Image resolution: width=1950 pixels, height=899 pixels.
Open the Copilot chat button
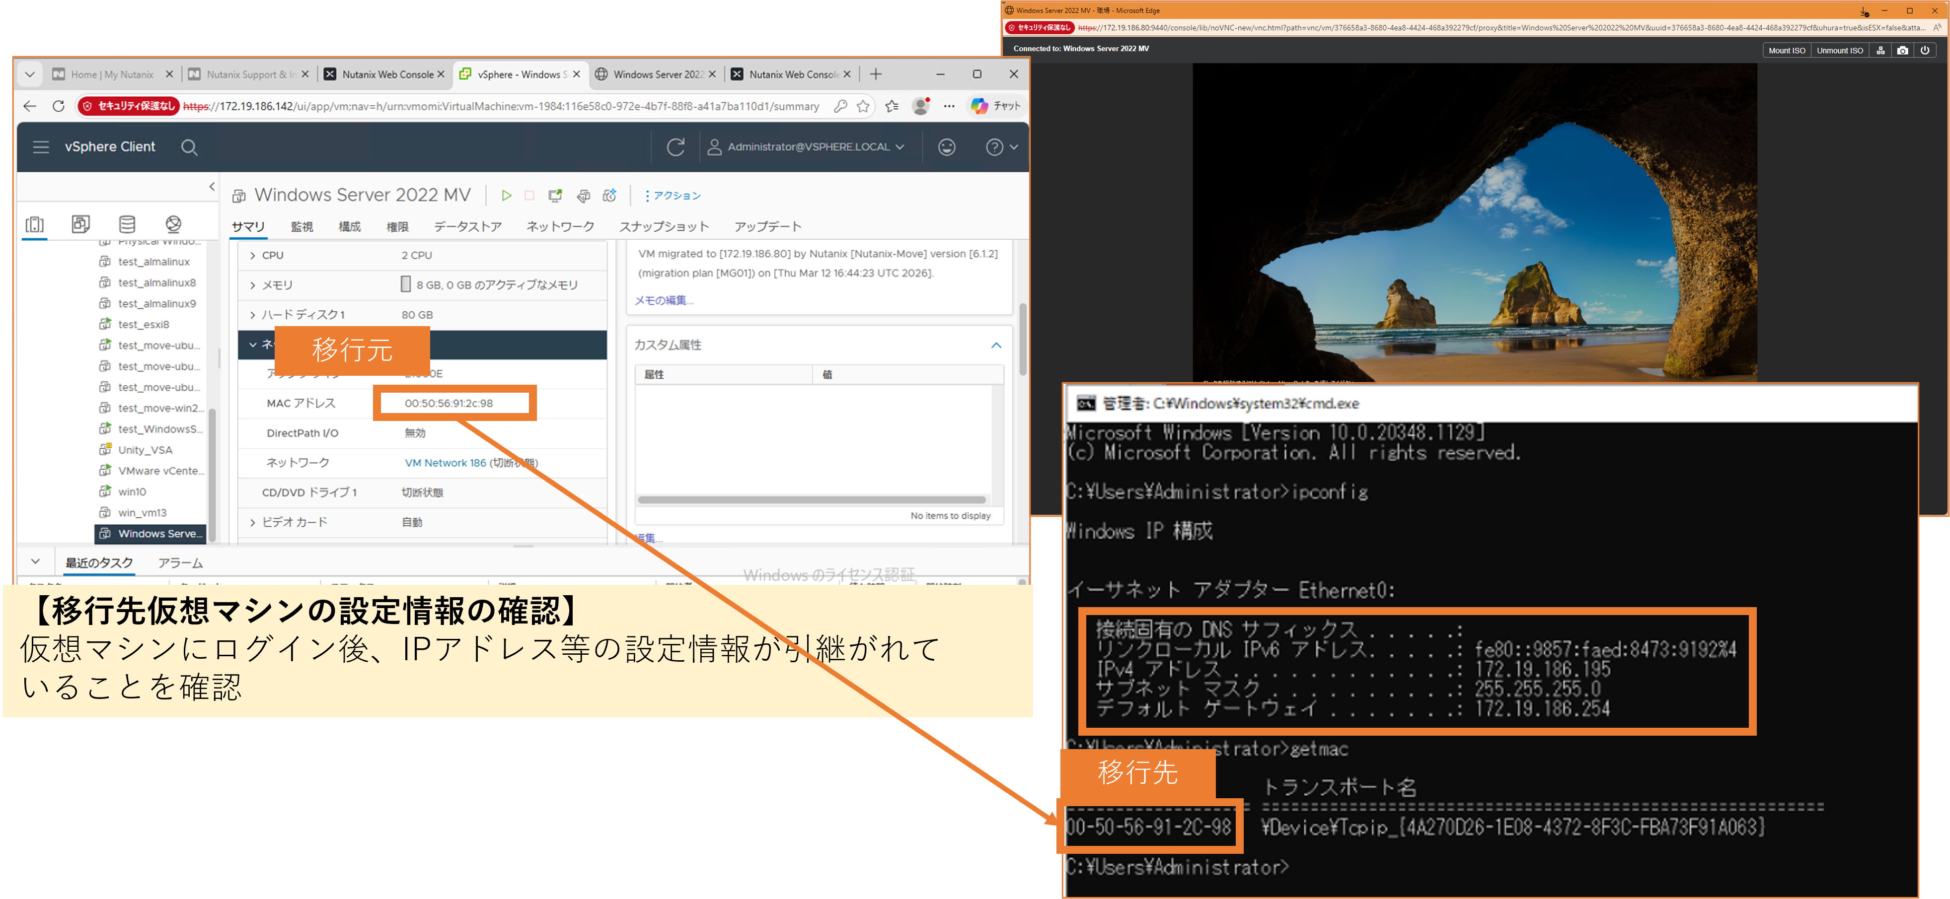(995, 106)
